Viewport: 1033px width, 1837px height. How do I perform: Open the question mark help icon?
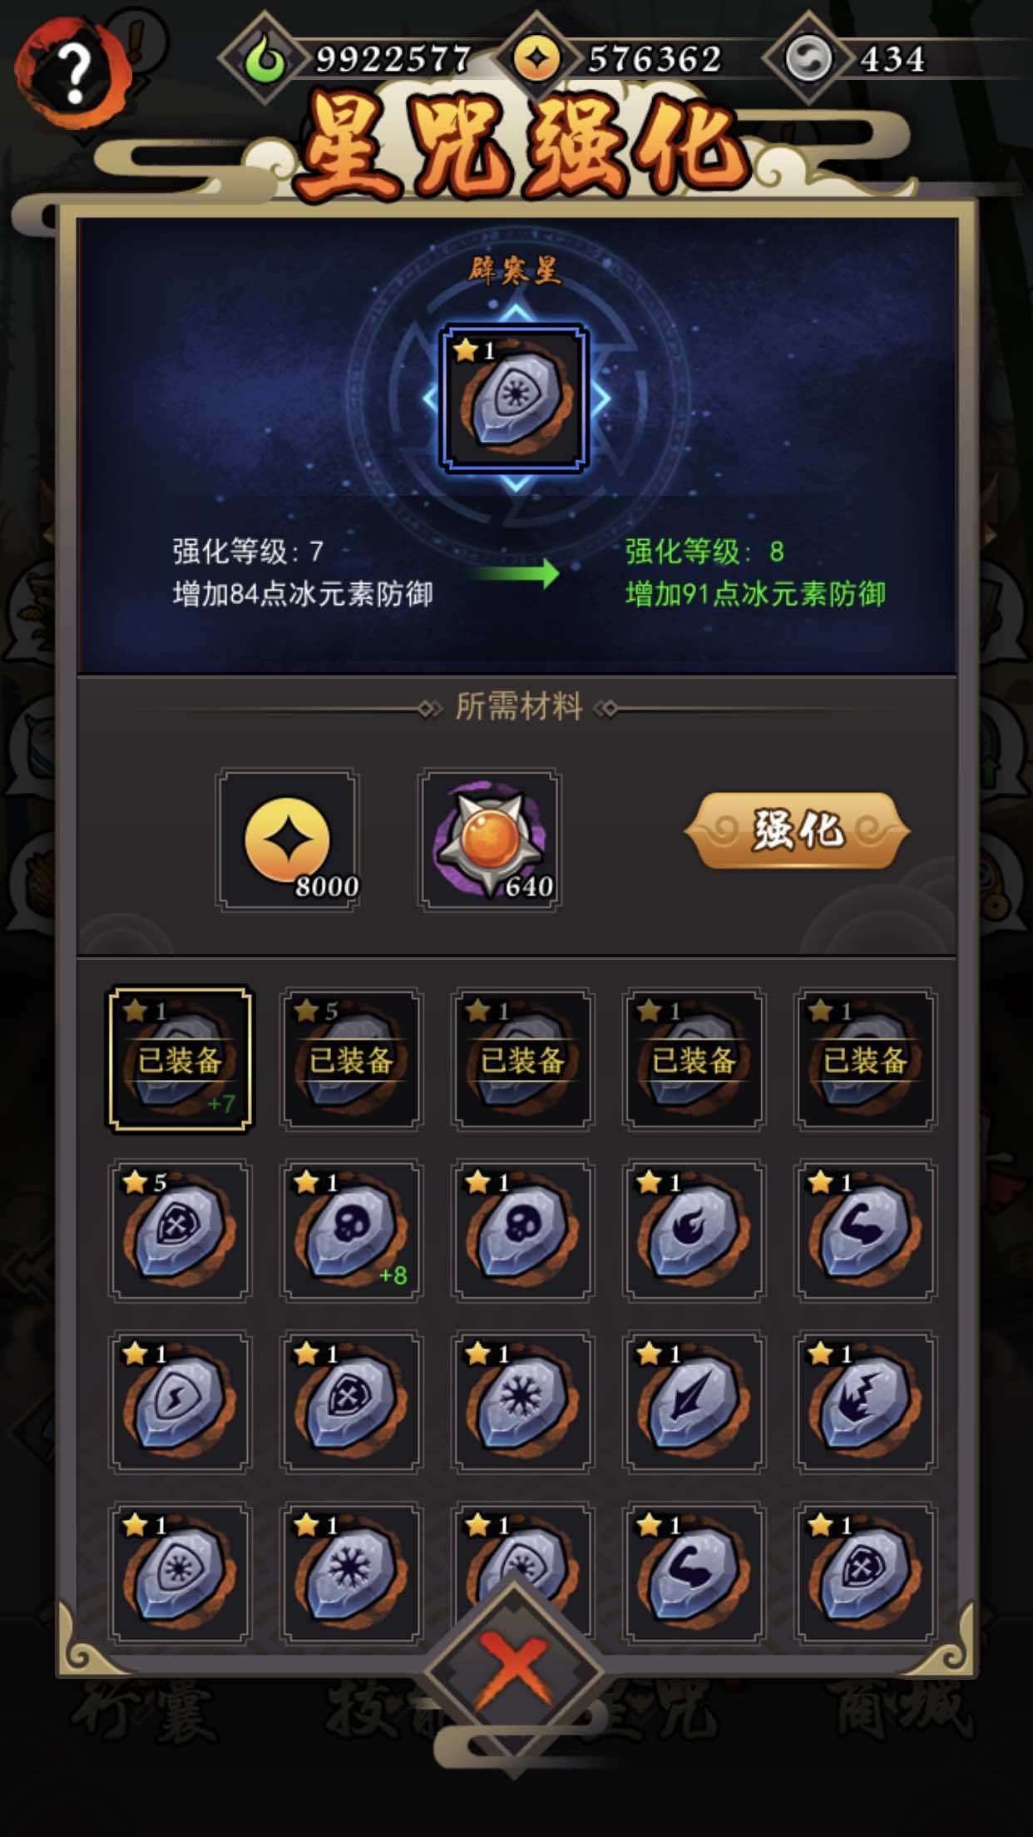point(73,73)
